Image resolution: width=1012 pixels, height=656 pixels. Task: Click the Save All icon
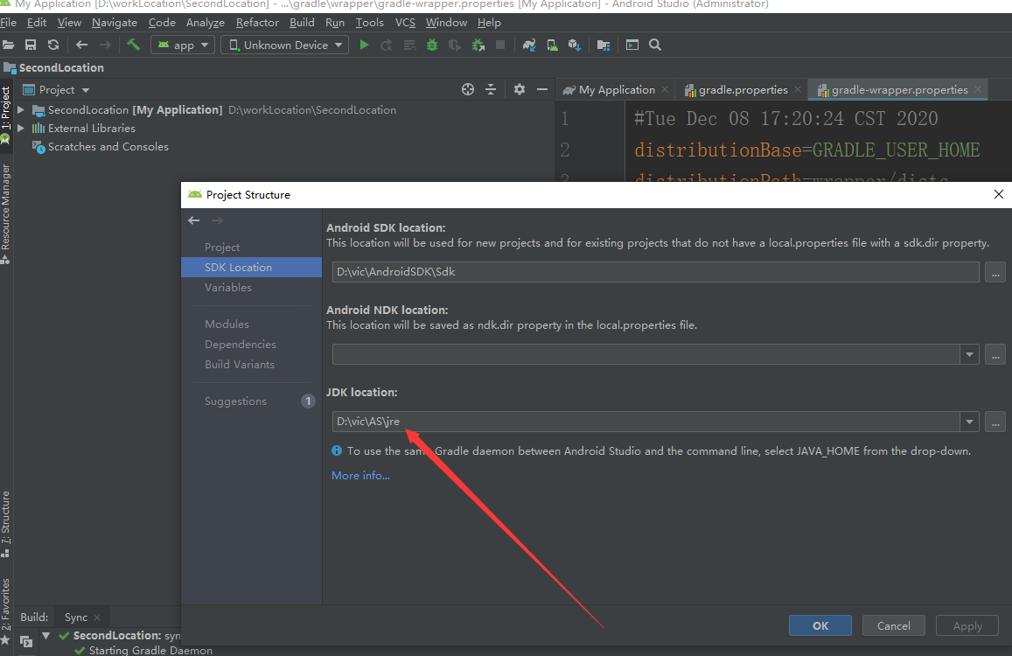[x=31, y=45]
